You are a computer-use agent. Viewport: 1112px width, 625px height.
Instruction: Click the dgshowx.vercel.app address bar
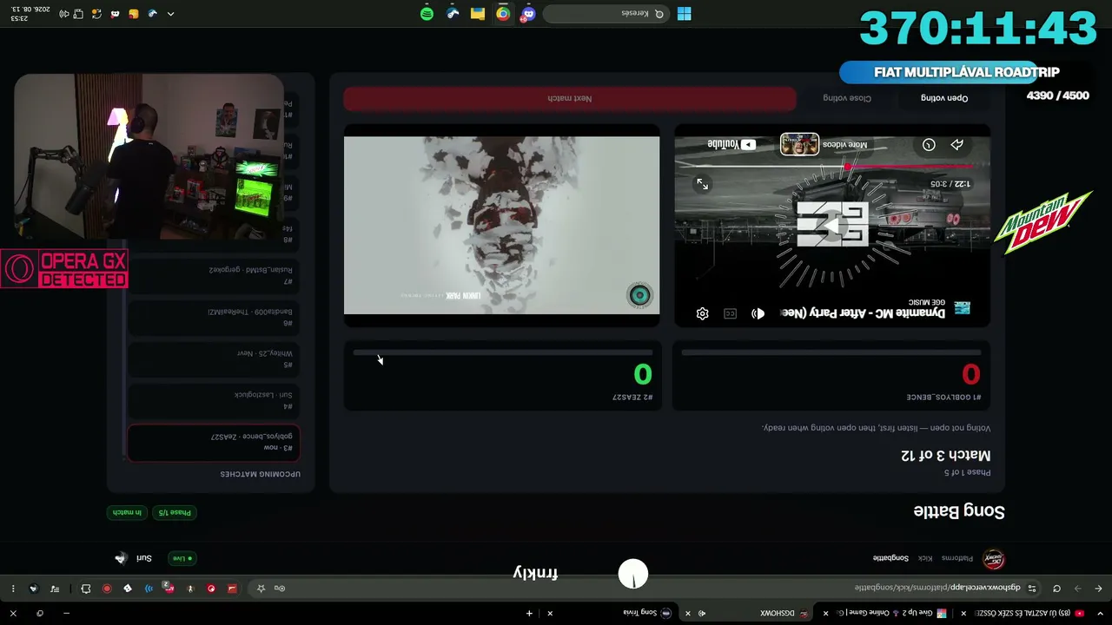click(937, 589)
